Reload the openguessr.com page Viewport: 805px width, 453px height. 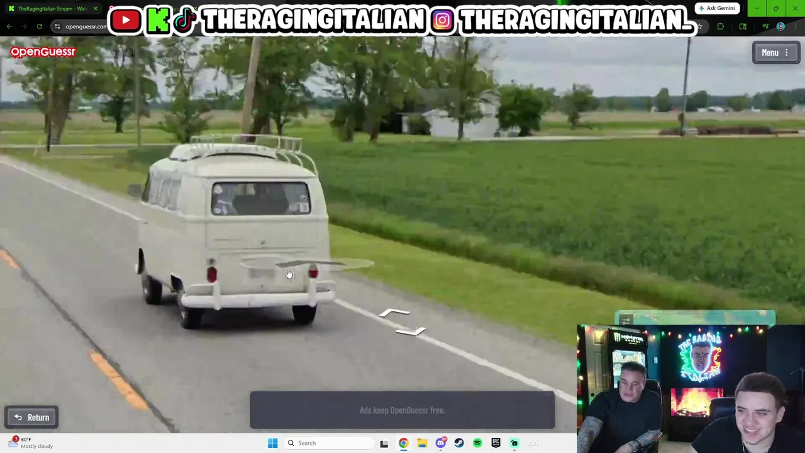tap(39, 26)
